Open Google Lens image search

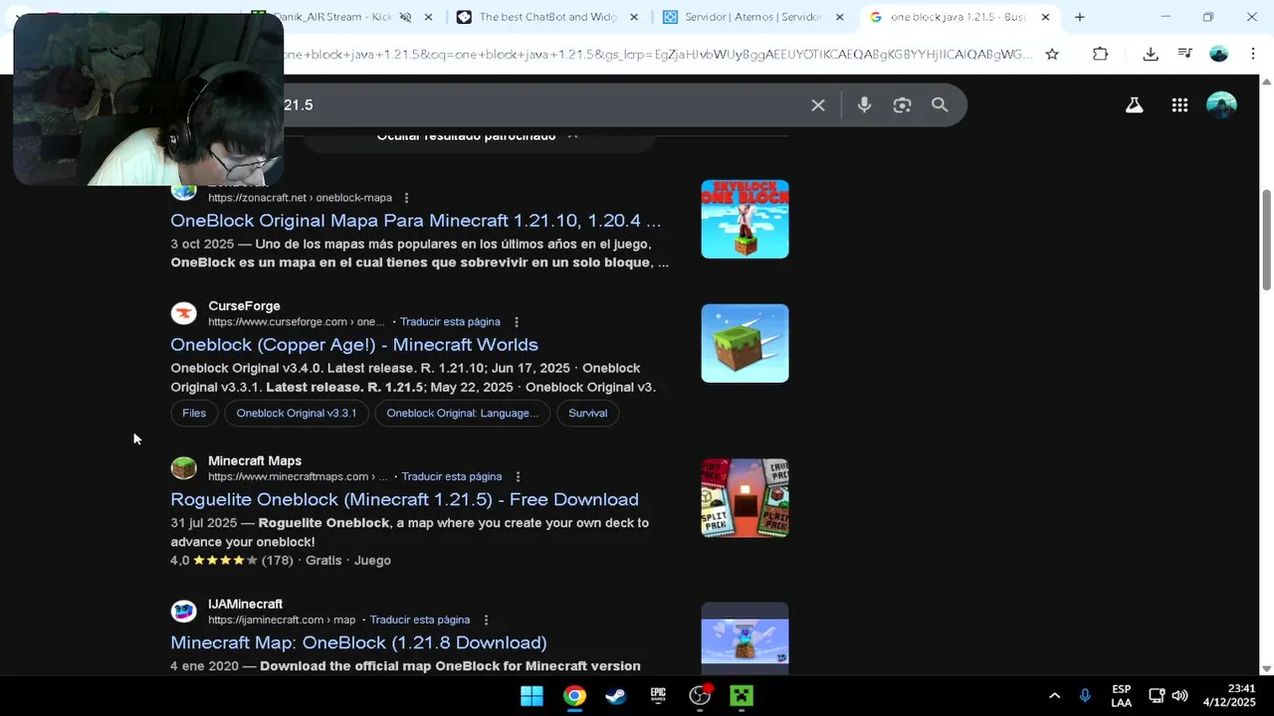902,104
